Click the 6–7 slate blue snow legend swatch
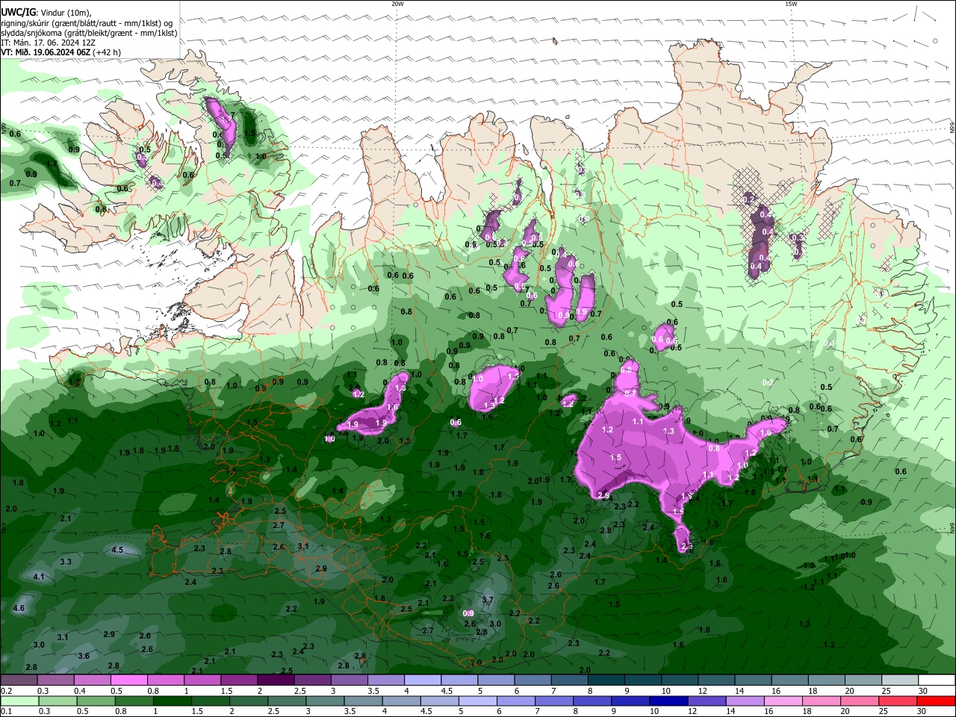Image resolution: width=956 pixels, height=717 pixels. coord(533,680)
